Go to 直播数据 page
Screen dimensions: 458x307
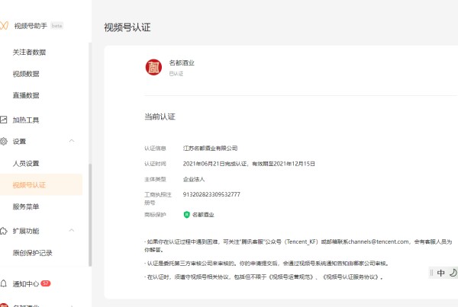(x=26, y=95)
